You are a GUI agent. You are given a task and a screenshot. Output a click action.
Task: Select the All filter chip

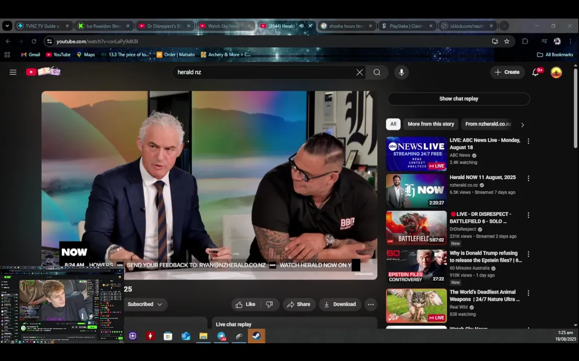coord(393,124)
